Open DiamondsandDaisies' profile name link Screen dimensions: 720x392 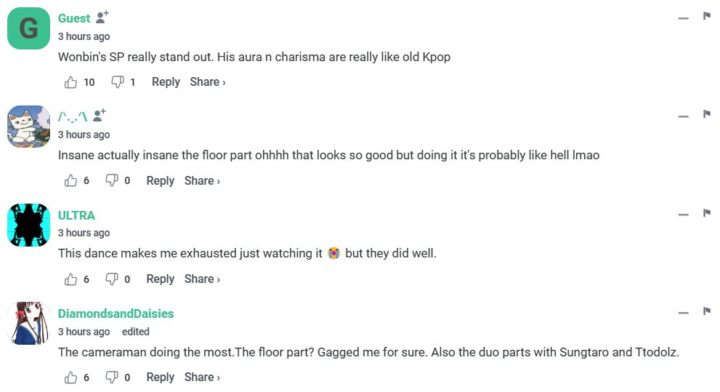116,313
